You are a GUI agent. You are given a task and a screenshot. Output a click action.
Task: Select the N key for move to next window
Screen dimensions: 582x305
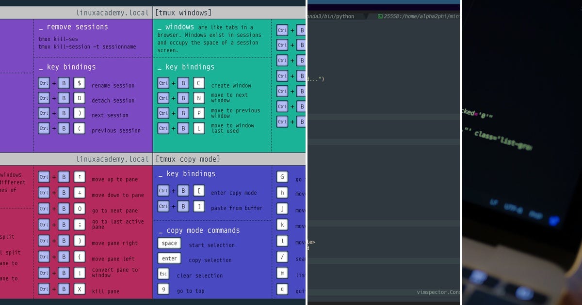click(199, 98)
